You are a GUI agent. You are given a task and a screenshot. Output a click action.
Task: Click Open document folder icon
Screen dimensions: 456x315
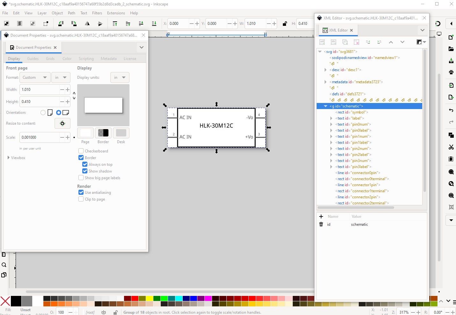click(x=451, y=49)
